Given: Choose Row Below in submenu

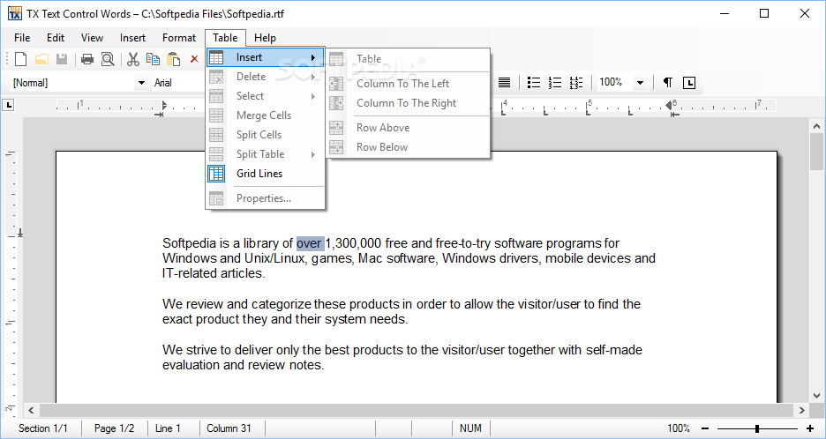Looking at the screenshot, I should tap(409, 147).
